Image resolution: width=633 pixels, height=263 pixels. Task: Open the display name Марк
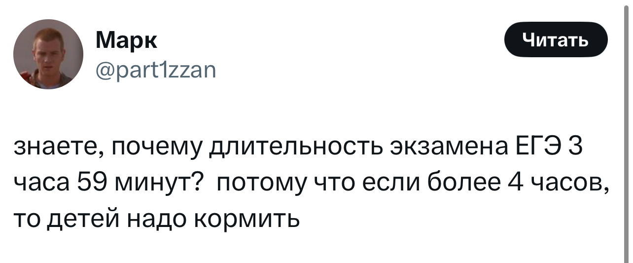tap(127, 40)
